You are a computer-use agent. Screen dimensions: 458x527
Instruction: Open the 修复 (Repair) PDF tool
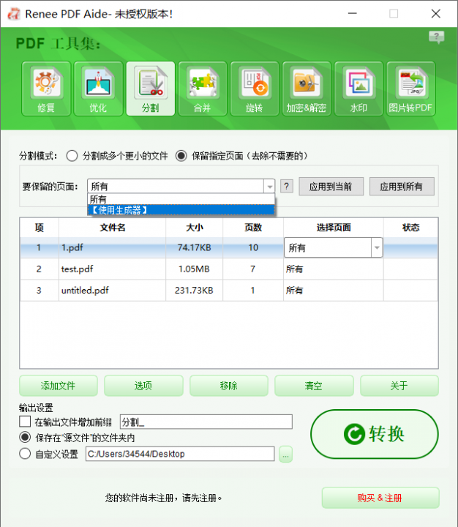pyautogui.click(x=46, y=89)
